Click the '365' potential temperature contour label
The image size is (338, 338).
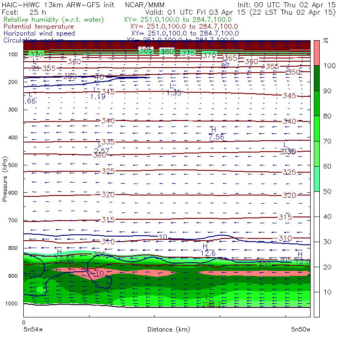click(x=230, y=58)
